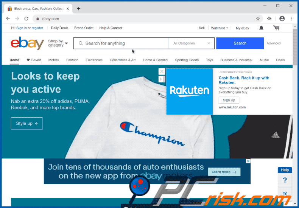299x208 pixels.
Task: Open Cash Back Rakuten headline link
Action: 244,80
